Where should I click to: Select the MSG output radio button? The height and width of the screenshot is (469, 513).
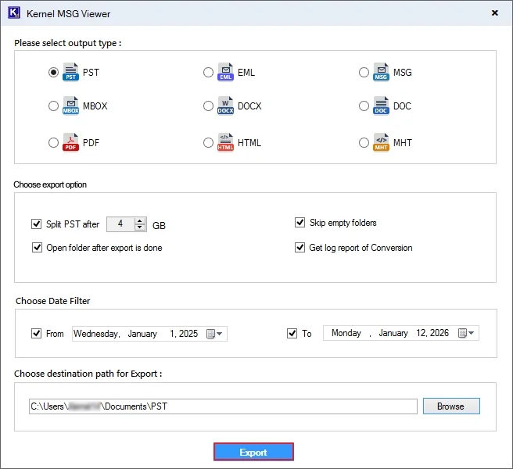(x=364, y=72)
